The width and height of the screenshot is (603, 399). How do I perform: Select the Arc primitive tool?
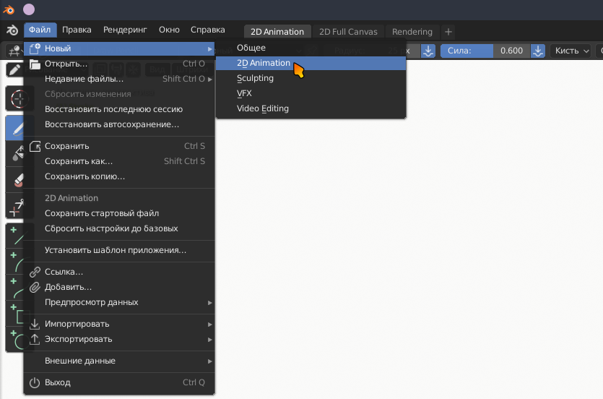pyautogui.click(x=16, y=262)
